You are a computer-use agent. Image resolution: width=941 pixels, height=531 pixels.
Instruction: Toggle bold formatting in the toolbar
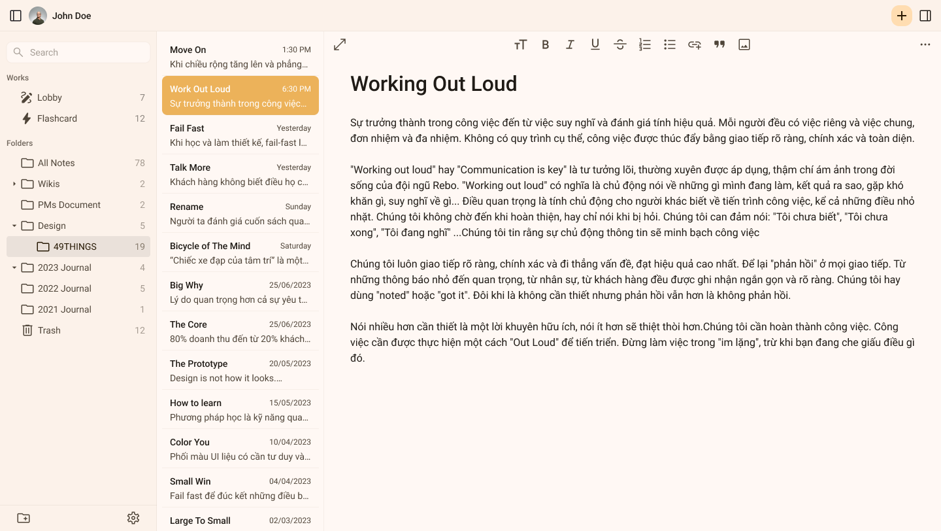pos(546,44)
